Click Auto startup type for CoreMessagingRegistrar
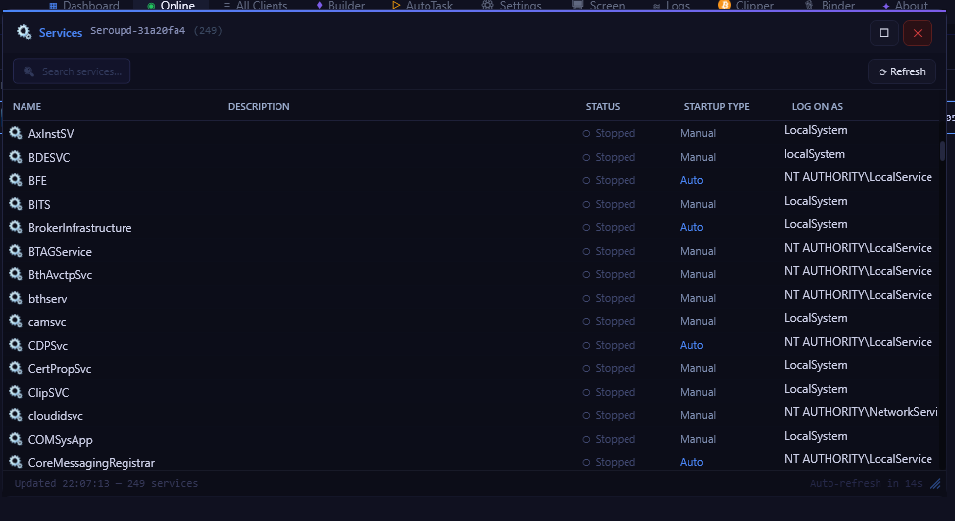 pos(691,462)
